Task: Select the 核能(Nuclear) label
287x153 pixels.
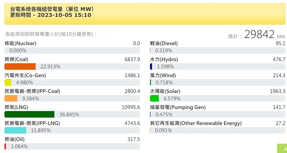Action: [x=20, y=43]
